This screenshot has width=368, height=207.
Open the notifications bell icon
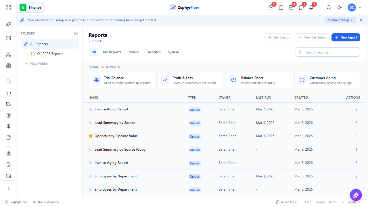(311, 7)
